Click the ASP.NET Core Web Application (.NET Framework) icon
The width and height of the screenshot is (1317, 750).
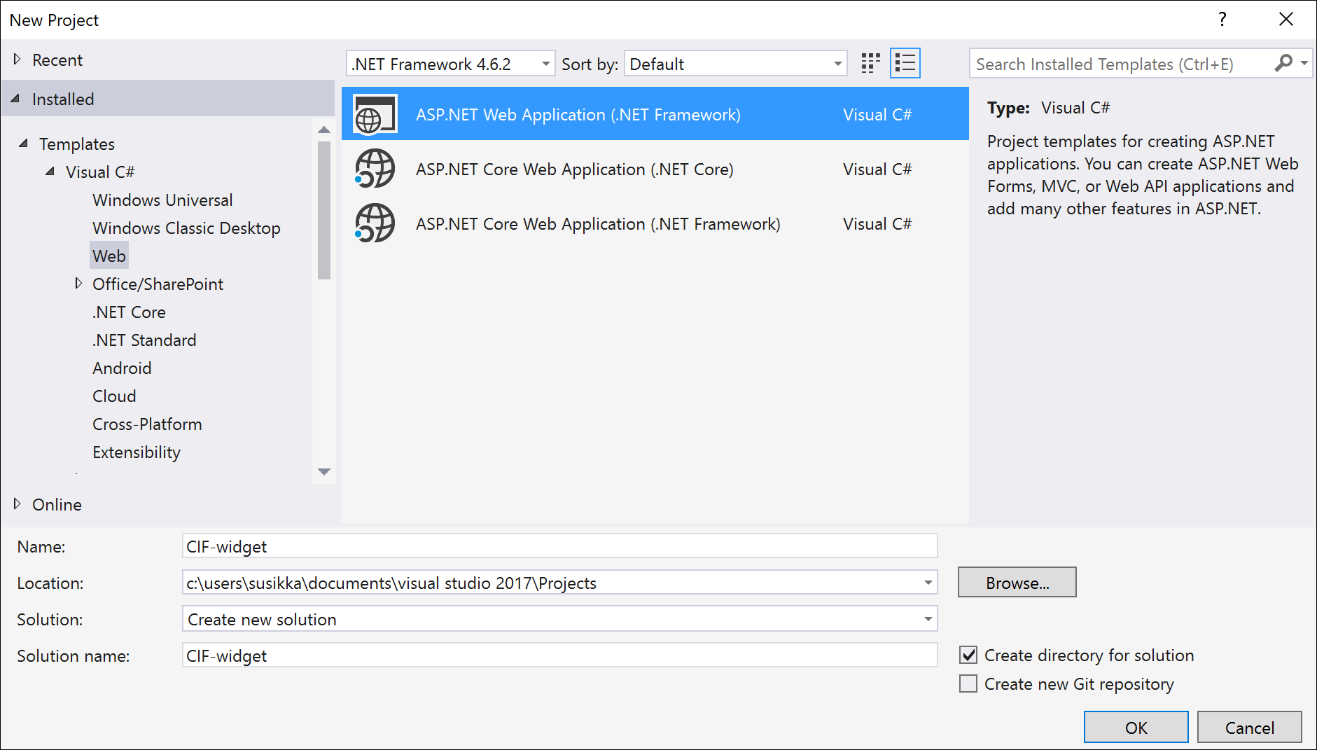coord(374,223)
